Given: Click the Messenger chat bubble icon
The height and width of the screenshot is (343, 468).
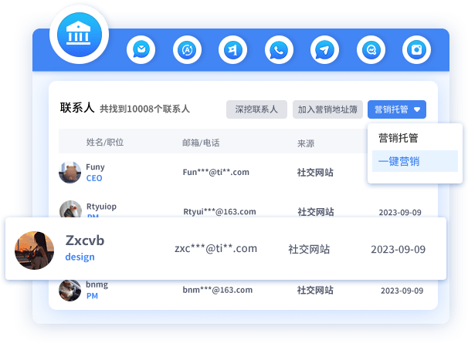Looking at the screenshot, I should point(371,51).
